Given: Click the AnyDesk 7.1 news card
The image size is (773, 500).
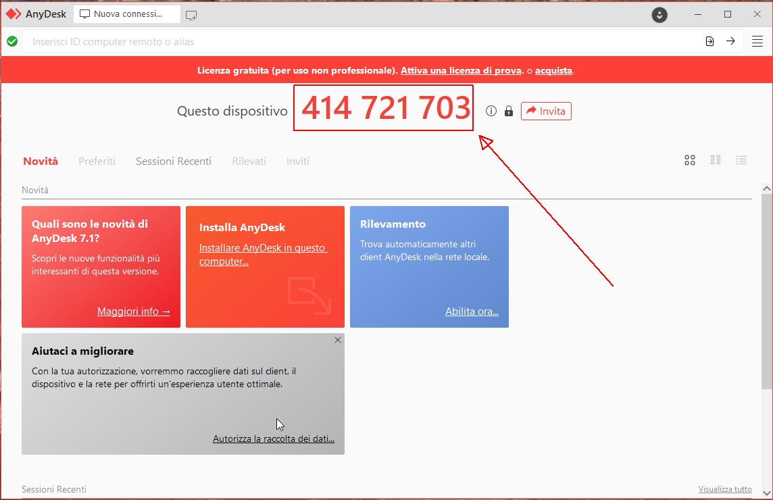Looking at the screenshot, I should coord(101,267).
